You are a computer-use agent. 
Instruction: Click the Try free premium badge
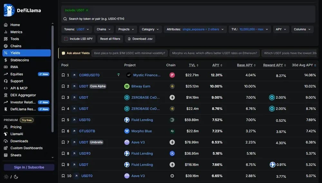point(27,120)
